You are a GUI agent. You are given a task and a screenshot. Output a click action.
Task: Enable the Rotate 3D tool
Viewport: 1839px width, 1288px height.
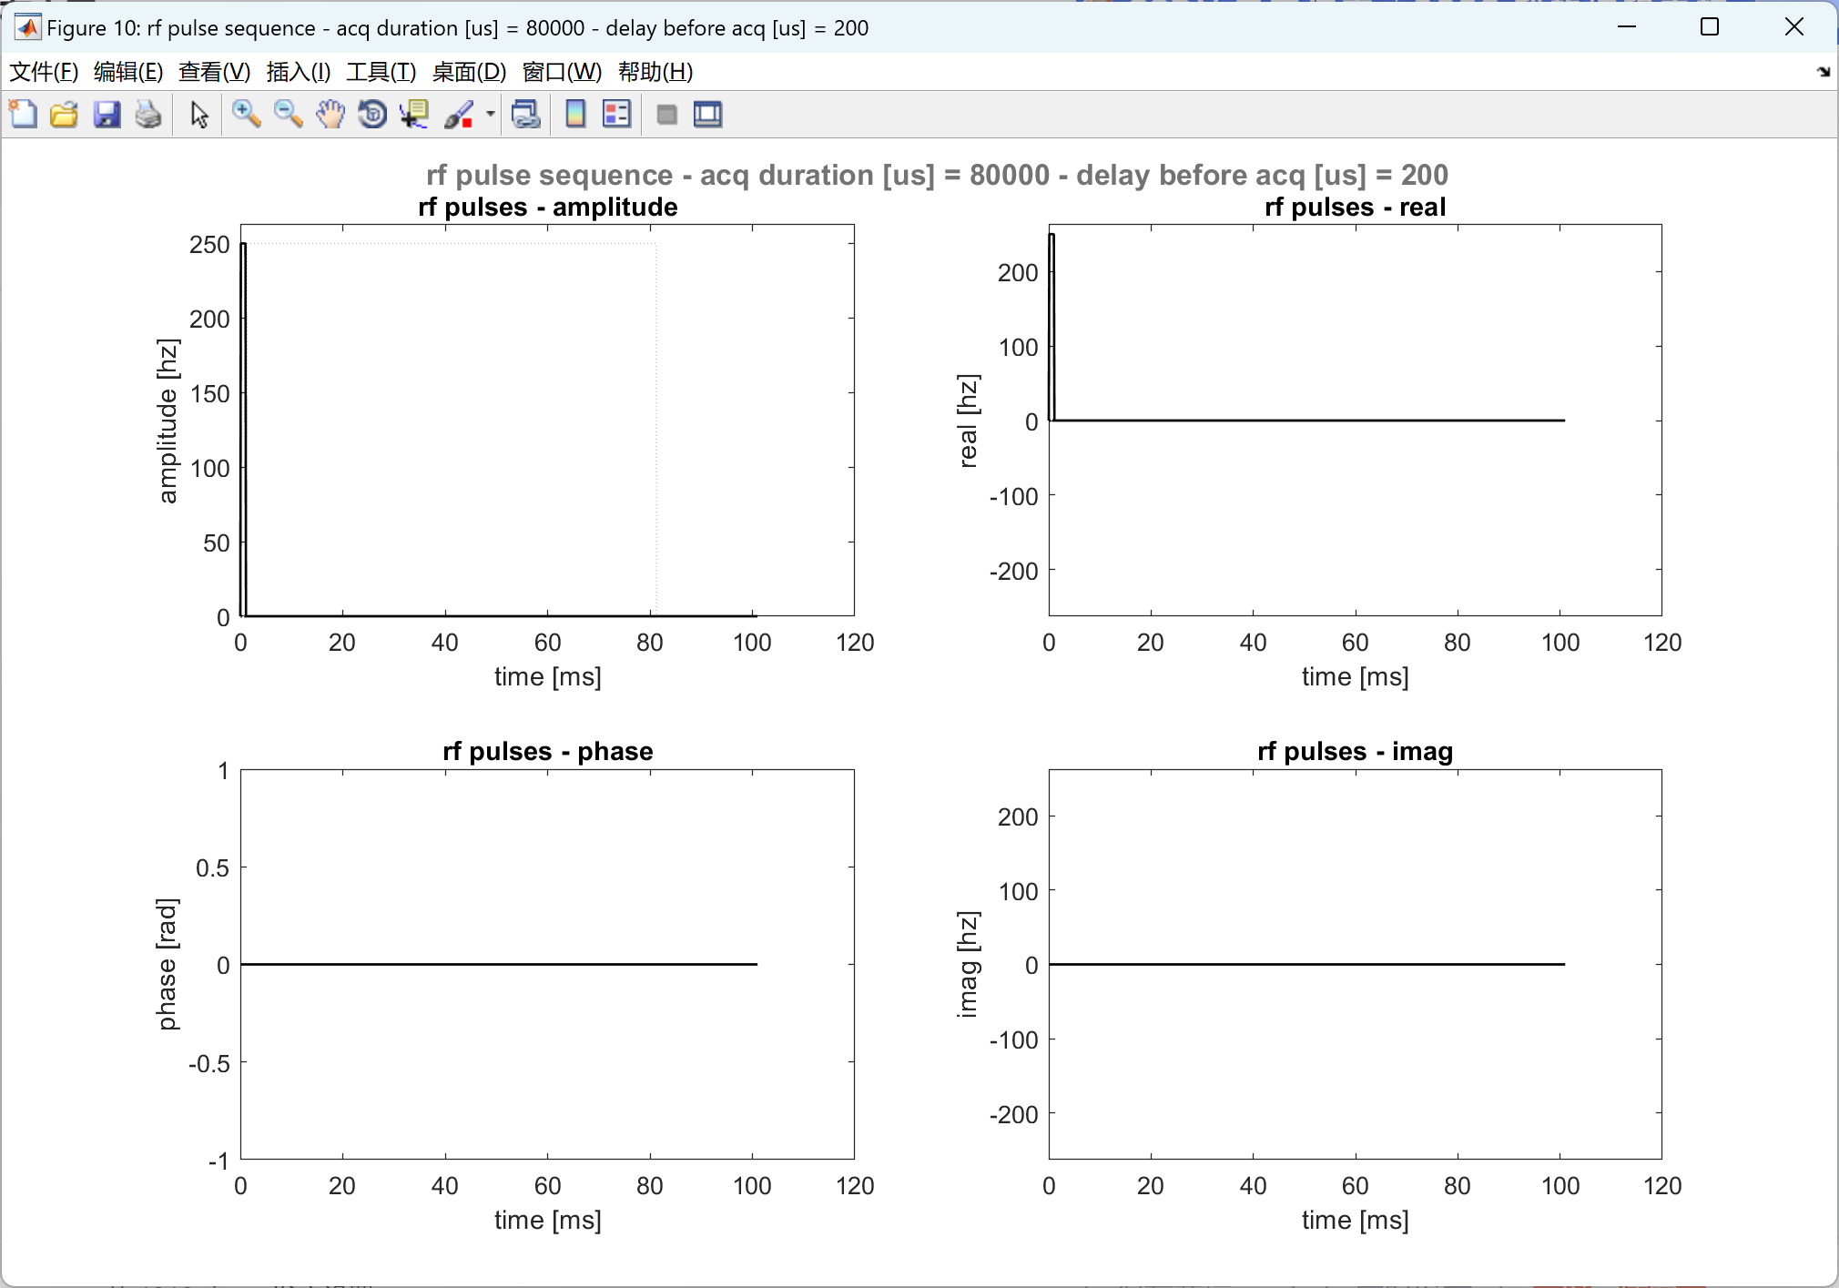pyautogui.click(x=372, y=115)
